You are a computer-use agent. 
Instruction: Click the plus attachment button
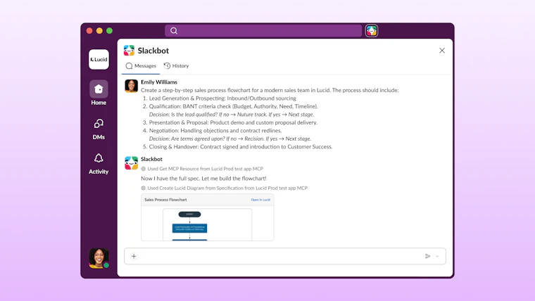point(134,256)
